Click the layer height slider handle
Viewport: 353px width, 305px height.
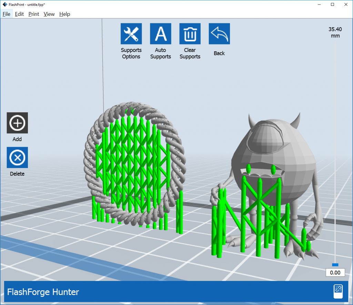335,265
